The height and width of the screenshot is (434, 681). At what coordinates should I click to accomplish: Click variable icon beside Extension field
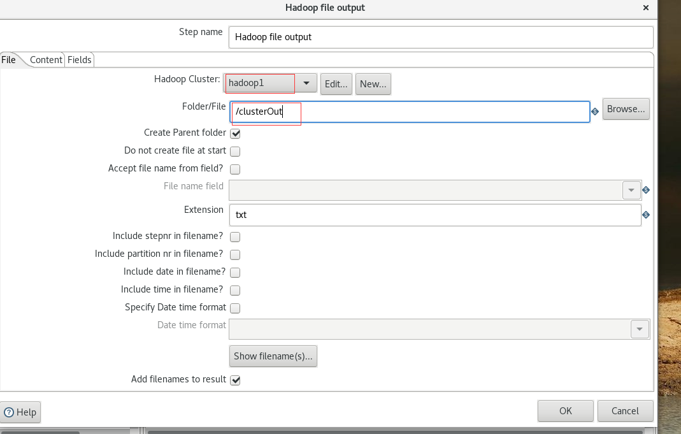click(x=646, y=215)
